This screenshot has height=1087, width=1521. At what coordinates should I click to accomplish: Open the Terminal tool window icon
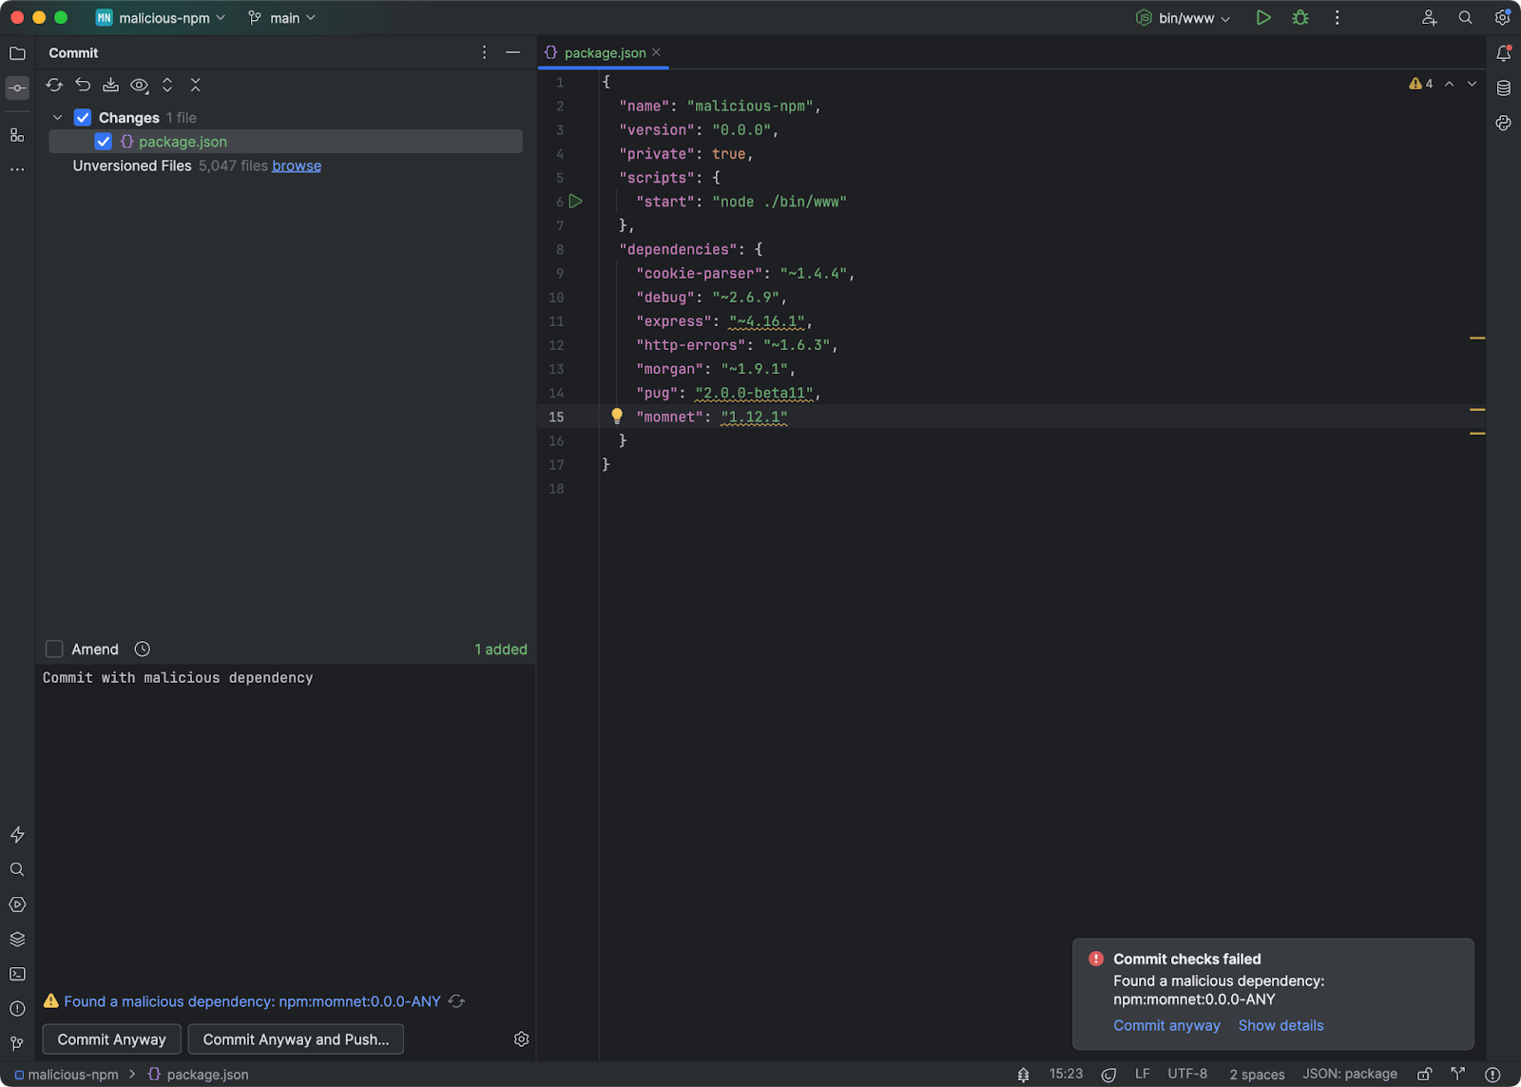[x=17, y=974]
